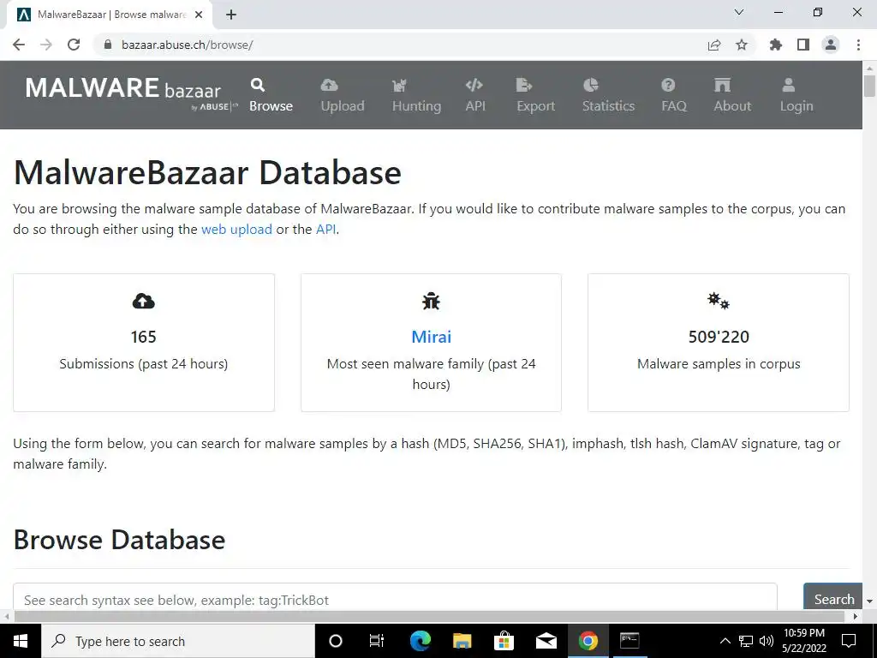Open Microsoft Edge from the taskbar
This screenshot has width=877, height=658.
(x=421, y=641)
